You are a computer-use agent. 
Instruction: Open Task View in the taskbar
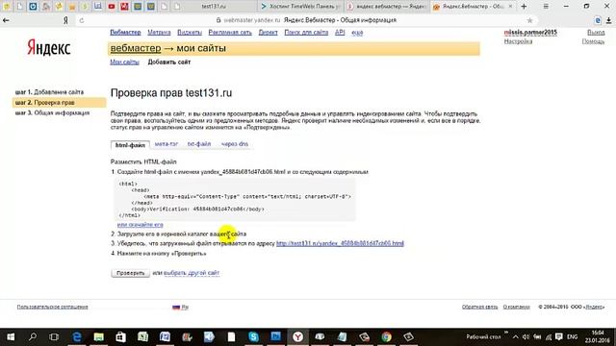pyautogui.click(x=54, y=336)
